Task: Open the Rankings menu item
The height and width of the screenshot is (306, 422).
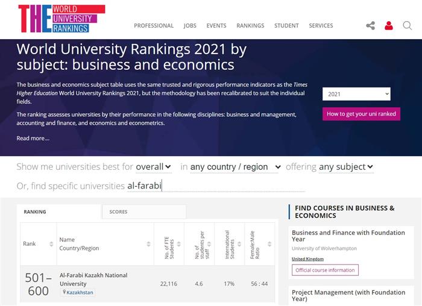Action: click(x=250, y=26)
